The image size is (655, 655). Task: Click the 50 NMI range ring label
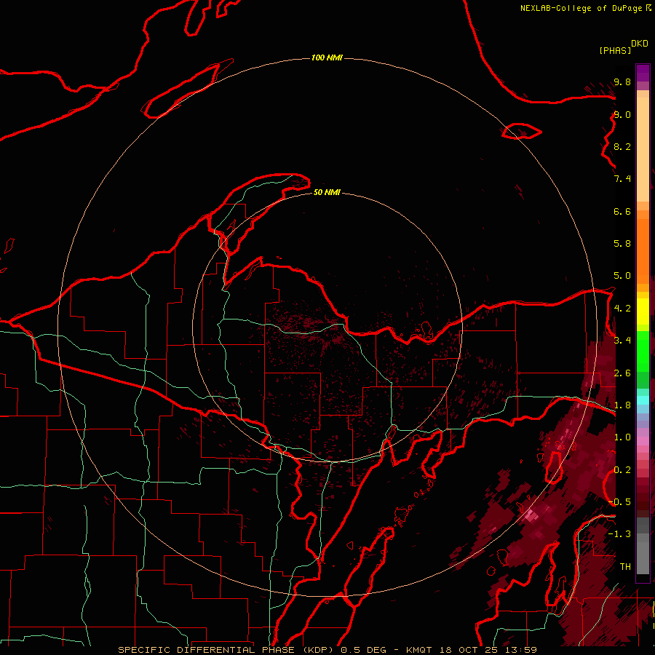pyautogui.click(x=327, y=192)
